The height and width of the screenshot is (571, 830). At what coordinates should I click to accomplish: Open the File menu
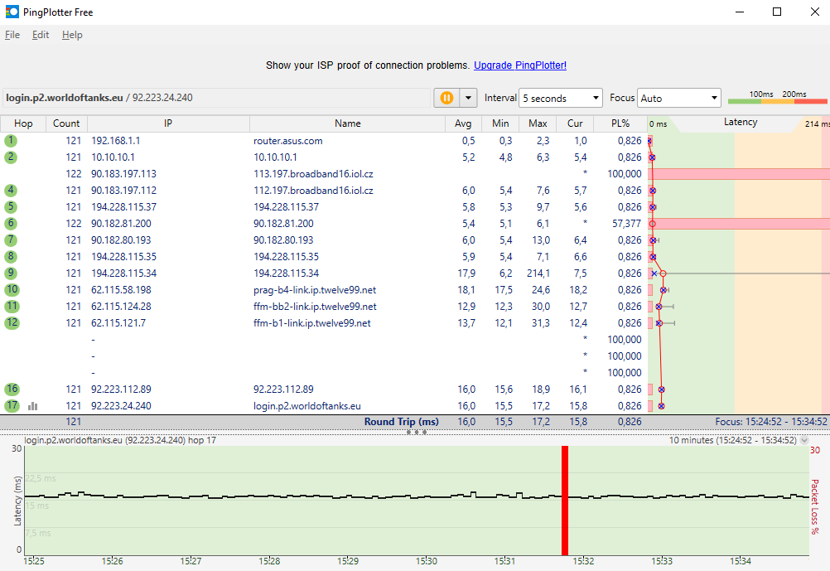[12, 35]
